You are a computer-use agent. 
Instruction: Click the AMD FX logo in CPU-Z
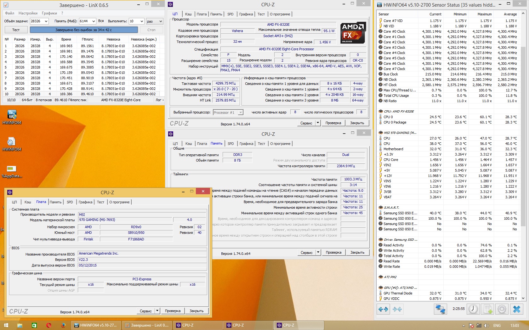[353, 33]
